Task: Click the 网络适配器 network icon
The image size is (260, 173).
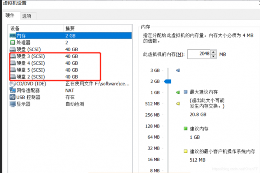Action: pyautogui.click(x=13, y=90)
